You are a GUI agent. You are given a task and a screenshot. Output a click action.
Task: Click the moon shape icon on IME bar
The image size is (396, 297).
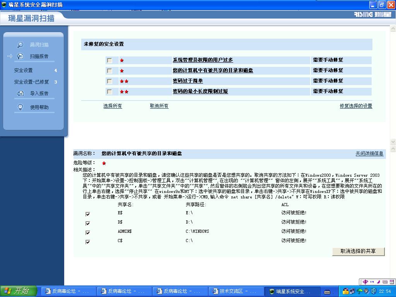378,282
